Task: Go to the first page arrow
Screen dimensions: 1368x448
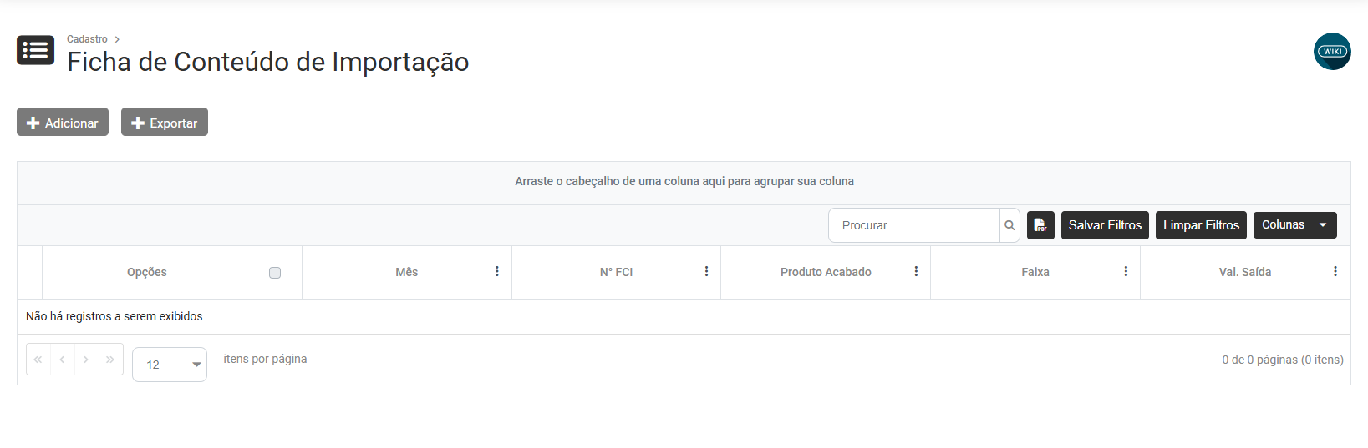Action: [38, 360]
